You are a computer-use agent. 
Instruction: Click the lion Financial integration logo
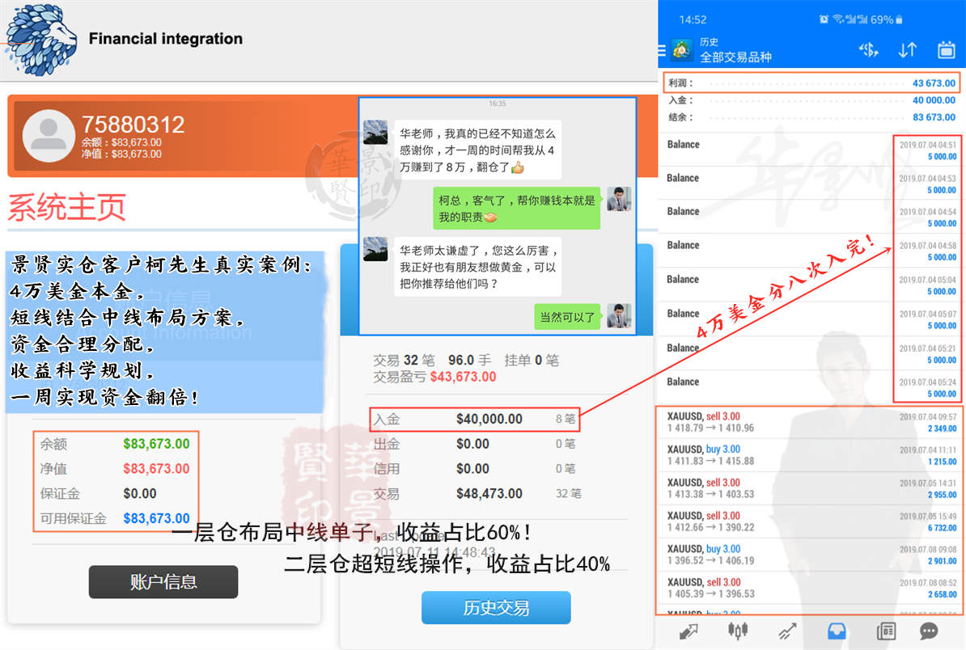40,40
